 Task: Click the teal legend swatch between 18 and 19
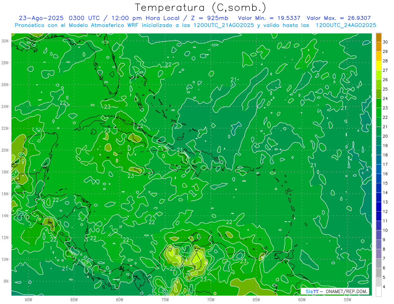pos(379,150)
